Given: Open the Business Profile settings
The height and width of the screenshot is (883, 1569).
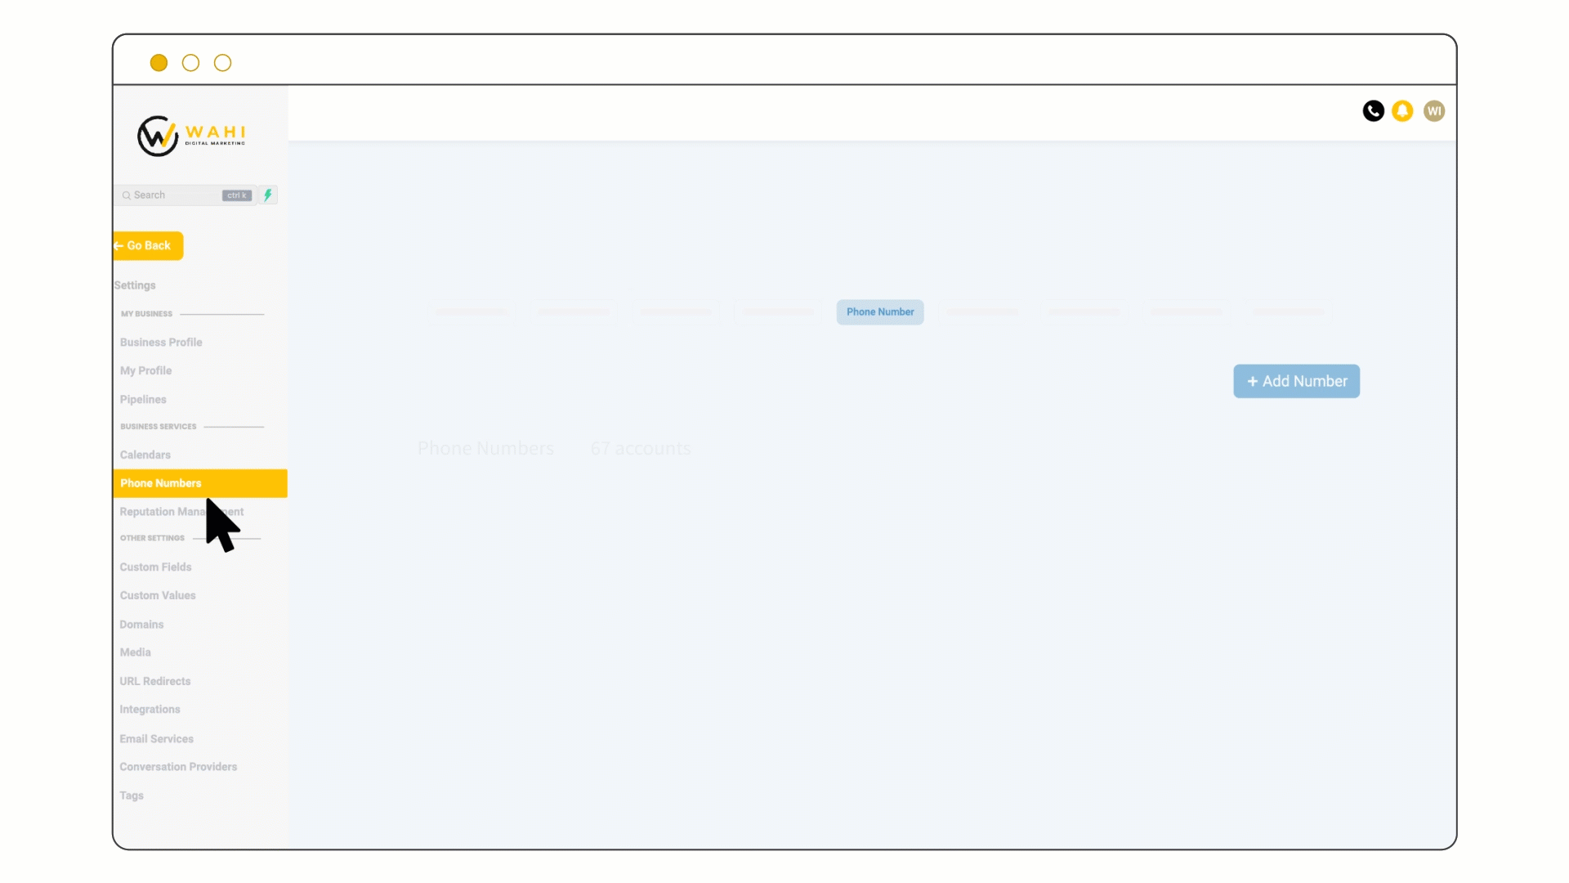Looking at the screenshot, I should 160,342.
